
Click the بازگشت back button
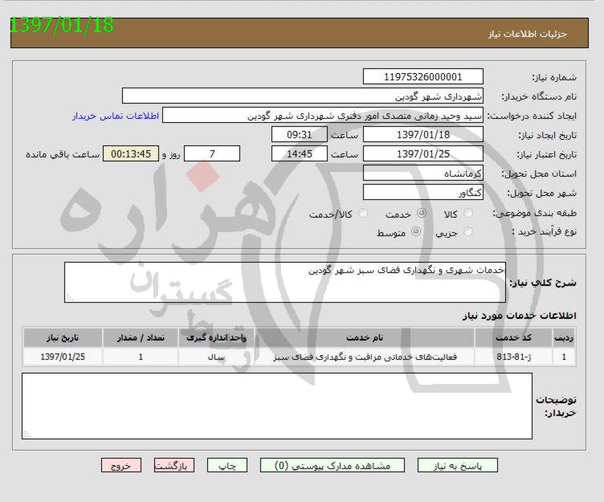tap(174, 465)
